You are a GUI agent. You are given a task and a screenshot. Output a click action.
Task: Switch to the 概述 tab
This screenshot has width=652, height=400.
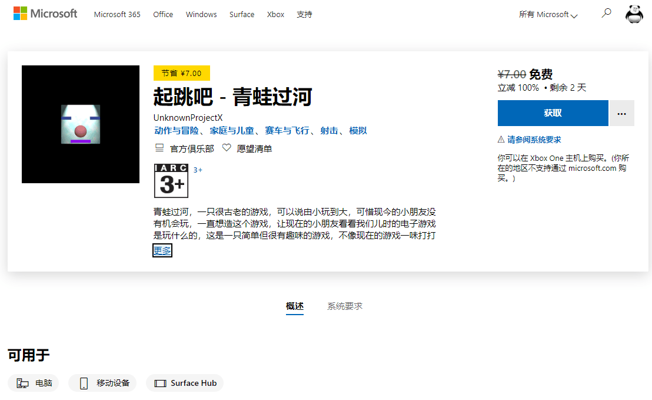click(295, 306)
